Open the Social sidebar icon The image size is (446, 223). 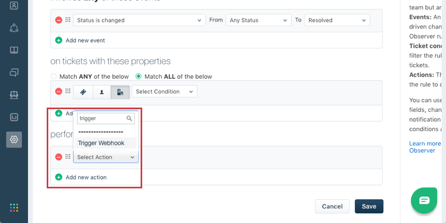coord(14,28)
